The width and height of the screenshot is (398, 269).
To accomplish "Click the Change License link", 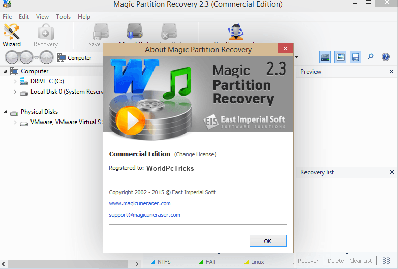I will coord(195,154).
